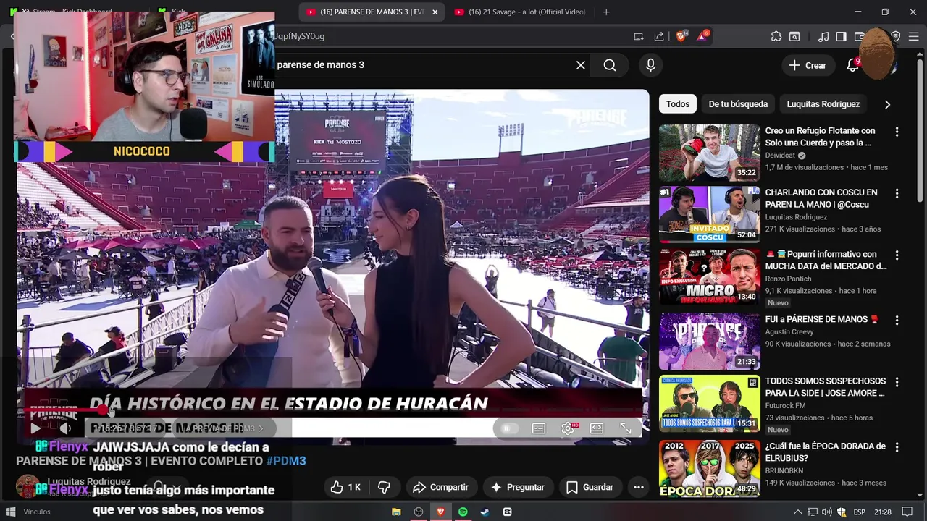Toggle the autoplay switch in the player
927x521 pixels.
(x=509, y=428)
